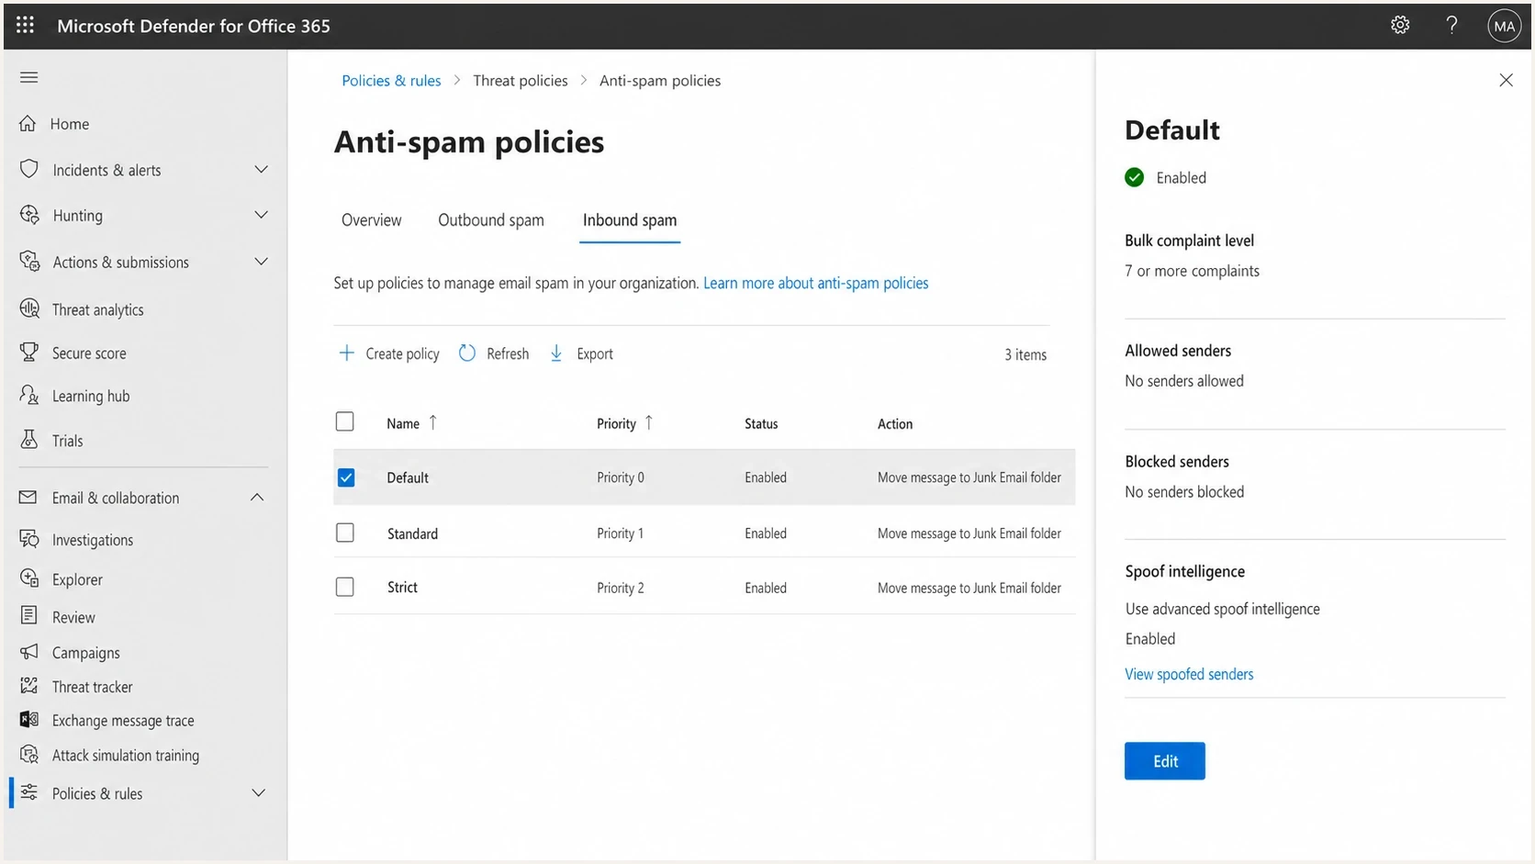The width and height of the screenshot is (1535, 864).
Task: Open the Standard policy name
Action: click(x=412, y=533)
